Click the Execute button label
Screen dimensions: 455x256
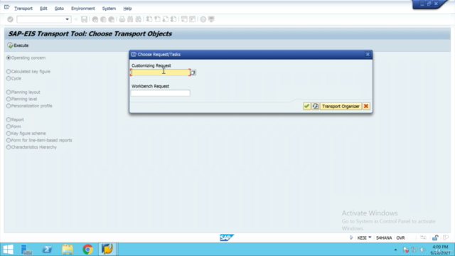[x=21, y=46]
